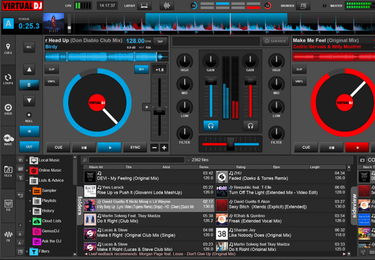Click left deck HIGH EQ knob

pyautogui.click(x=185, y=61)
